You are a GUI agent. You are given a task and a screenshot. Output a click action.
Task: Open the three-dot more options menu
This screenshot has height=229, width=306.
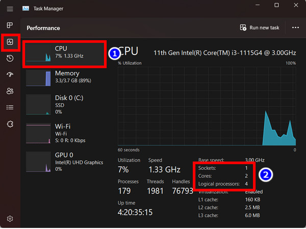295,28
